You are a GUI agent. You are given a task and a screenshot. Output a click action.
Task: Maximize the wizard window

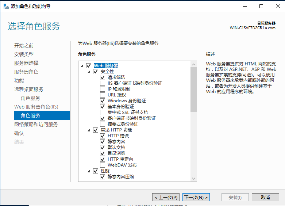pyautogui.click(x=261, y=6)
